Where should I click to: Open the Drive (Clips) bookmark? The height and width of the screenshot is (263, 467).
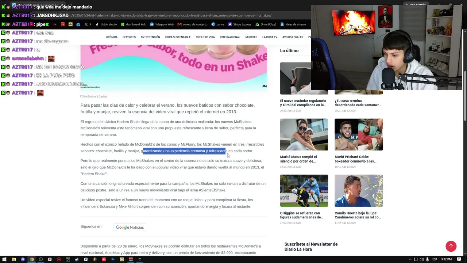(x=266, y=24)
